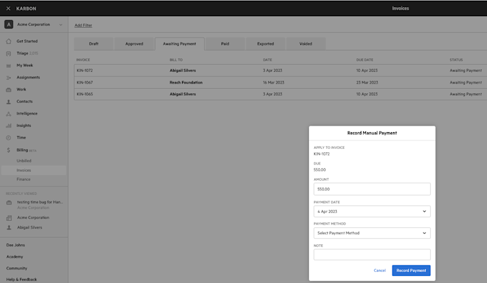Image resolution: width=487 pixels, height=283 pixels.
Task: Click the Billing dollar sign icon
Action: [8, 150]
